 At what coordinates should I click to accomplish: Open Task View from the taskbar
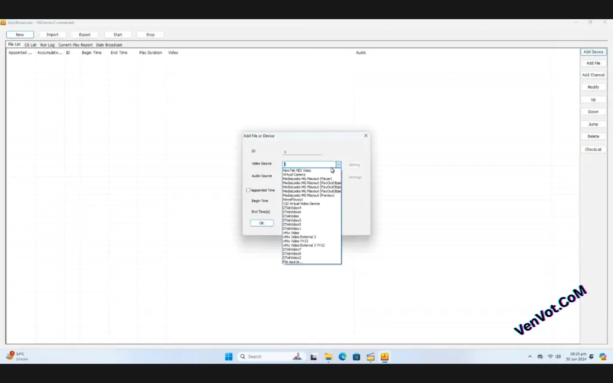click(314, 357)
